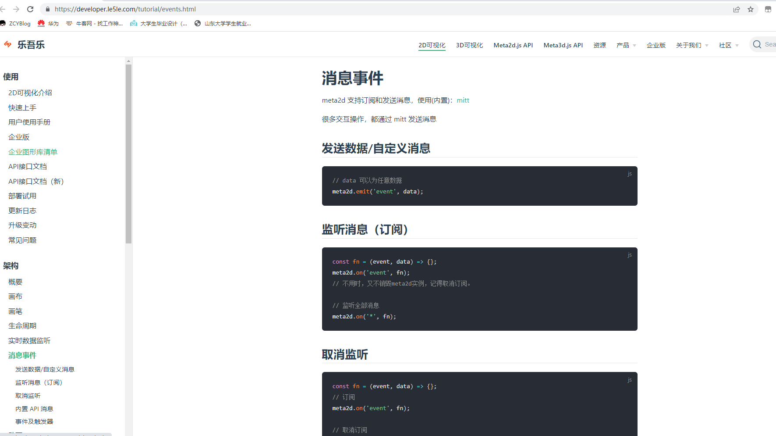Bookmark the page using the star icon
The image size is (776, 436).
pos(751,9)
